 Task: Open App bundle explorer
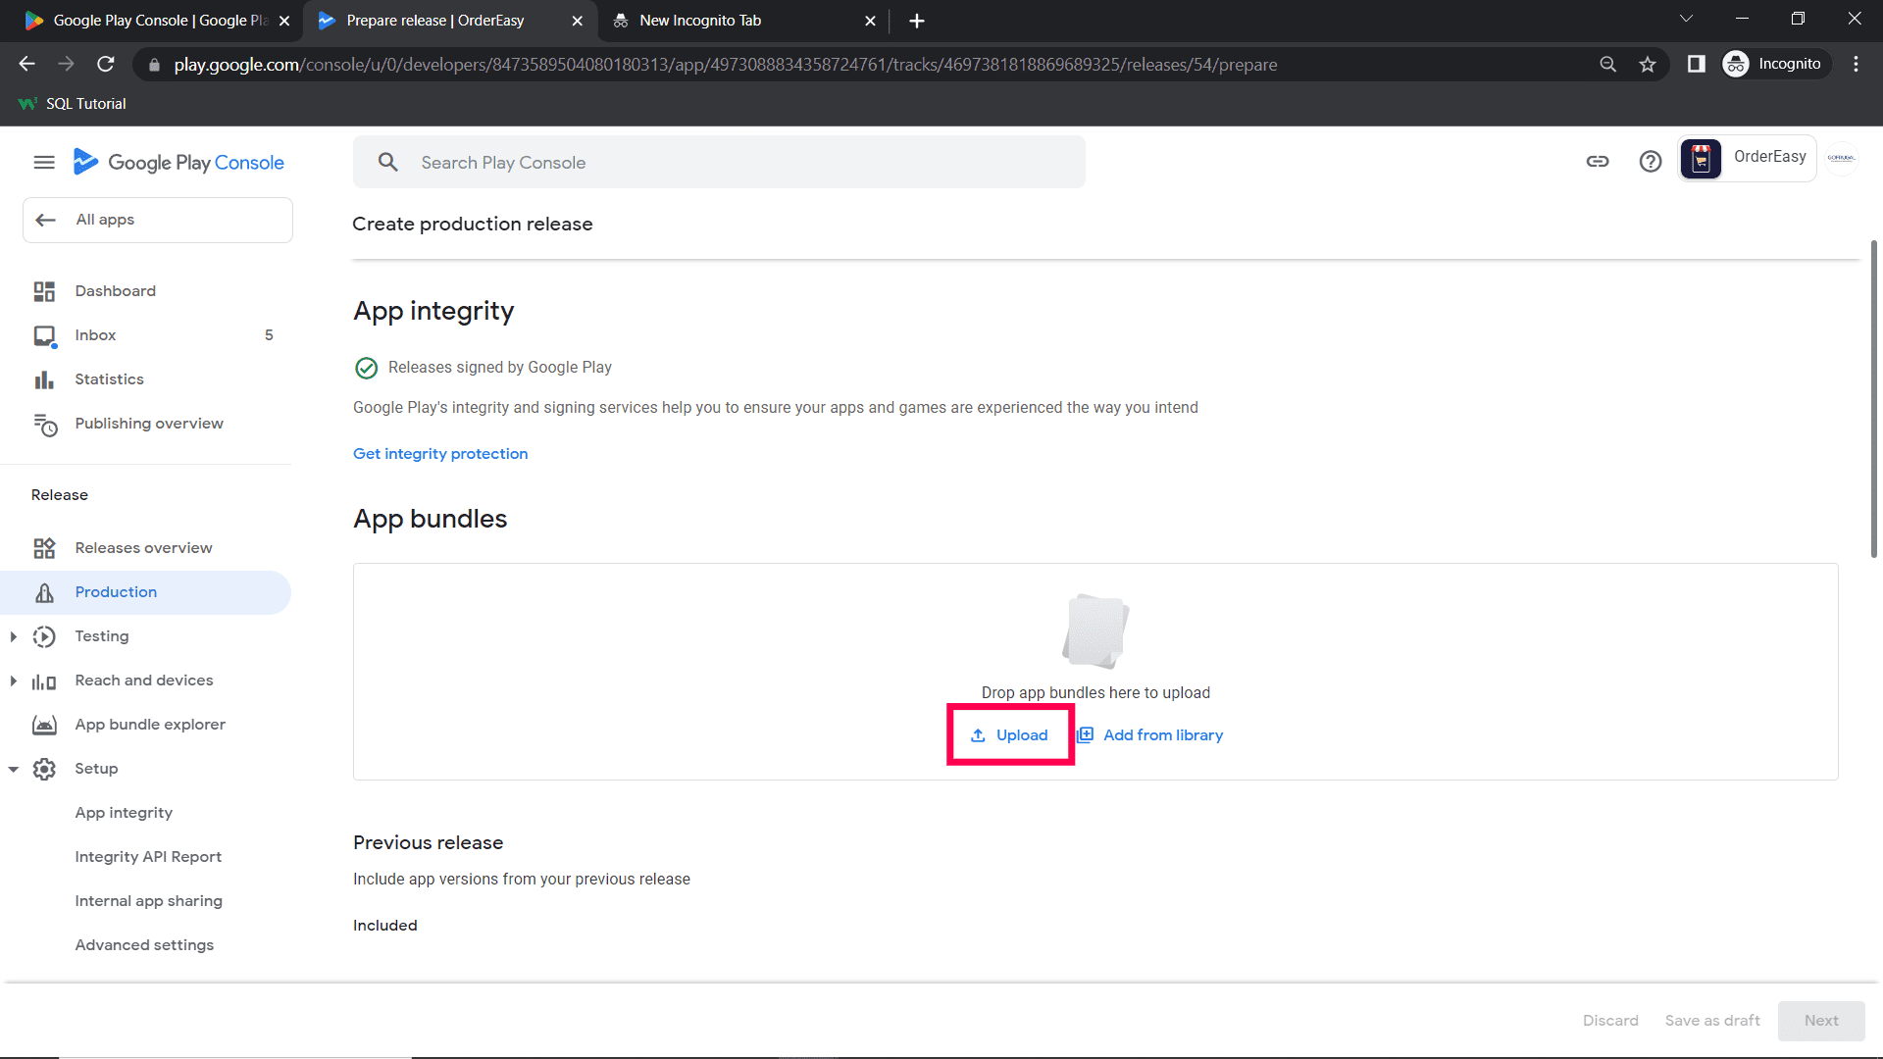click(150, 725)
